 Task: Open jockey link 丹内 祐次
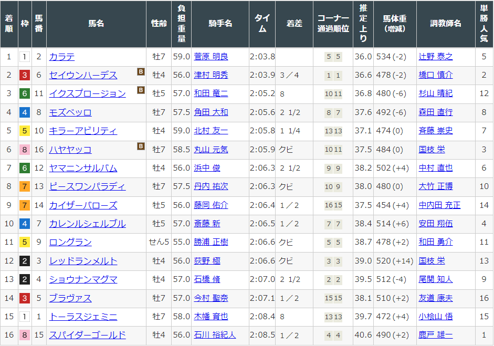(211, 186)
